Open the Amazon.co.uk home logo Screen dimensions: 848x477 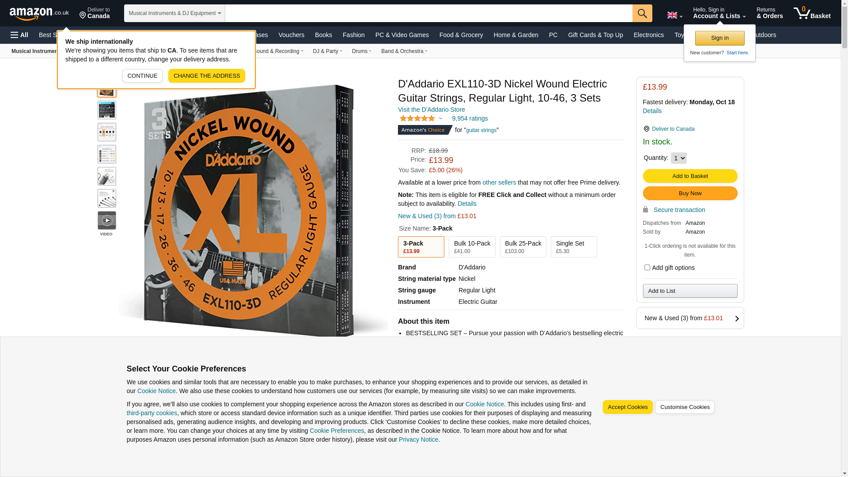39,14
